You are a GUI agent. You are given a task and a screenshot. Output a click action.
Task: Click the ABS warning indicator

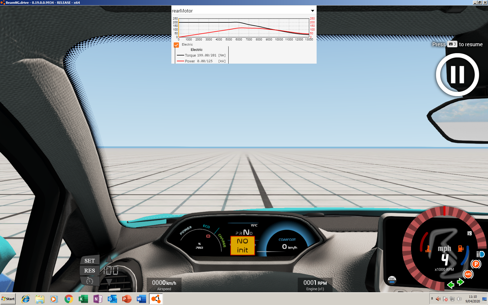(x=468, y=274)
